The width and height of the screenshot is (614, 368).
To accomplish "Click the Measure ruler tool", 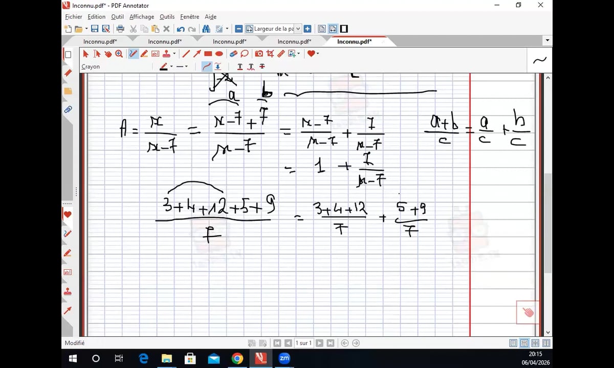I will 281,54.
